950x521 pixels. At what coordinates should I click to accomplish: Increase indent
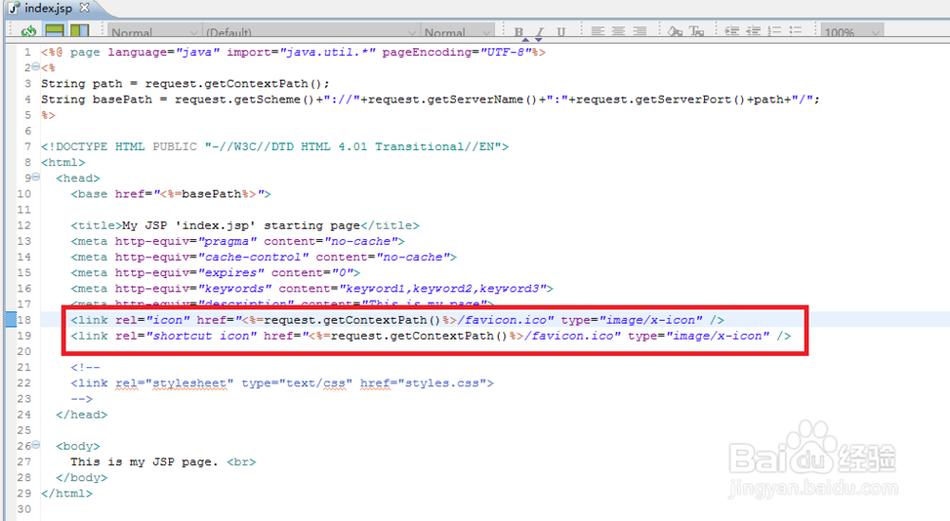731,31
